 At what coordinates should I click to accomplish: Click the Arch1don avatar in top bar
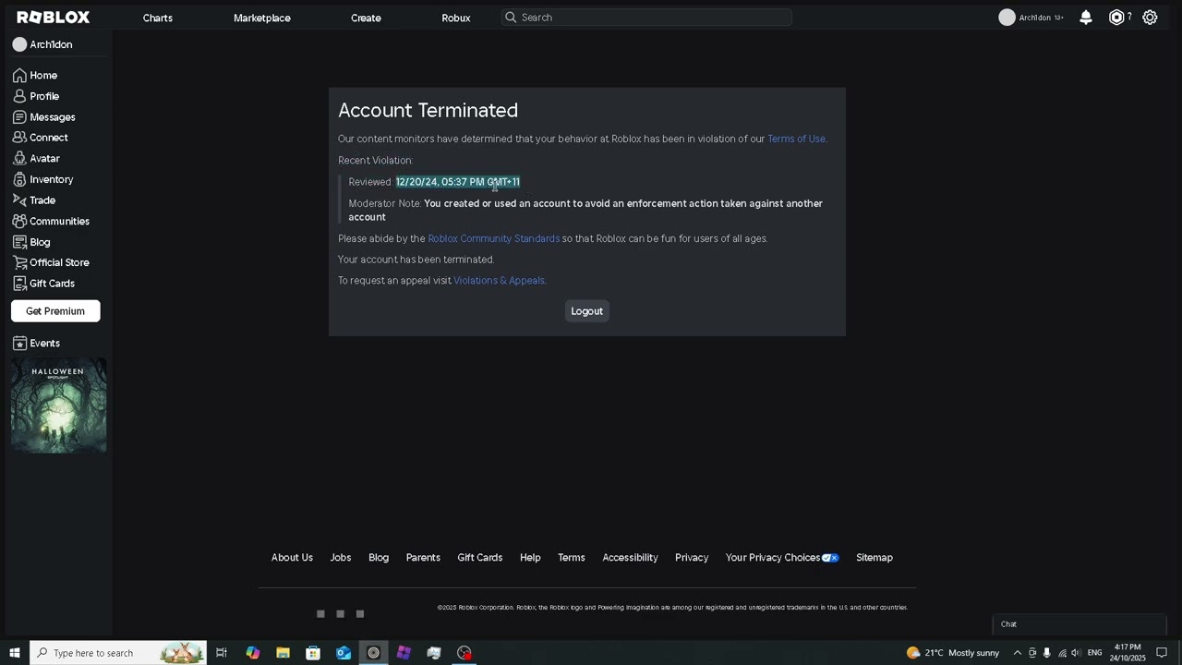click(x=1007, y=18)
